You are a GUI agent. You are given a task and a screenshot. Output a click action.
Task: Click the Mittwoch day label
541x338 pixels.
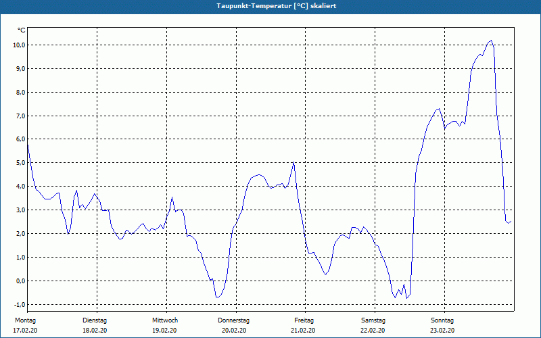pyautogui.click(x=165, y=320)
